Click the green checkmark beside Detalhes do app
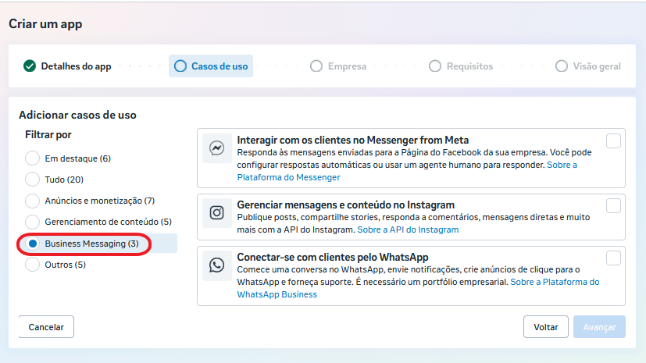 [30, 66]
